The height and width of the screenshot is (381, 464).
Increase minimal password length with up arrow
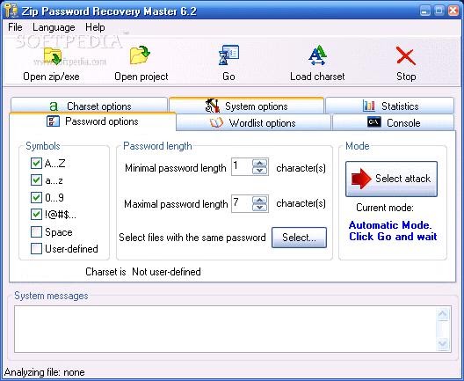pos(260,163)
